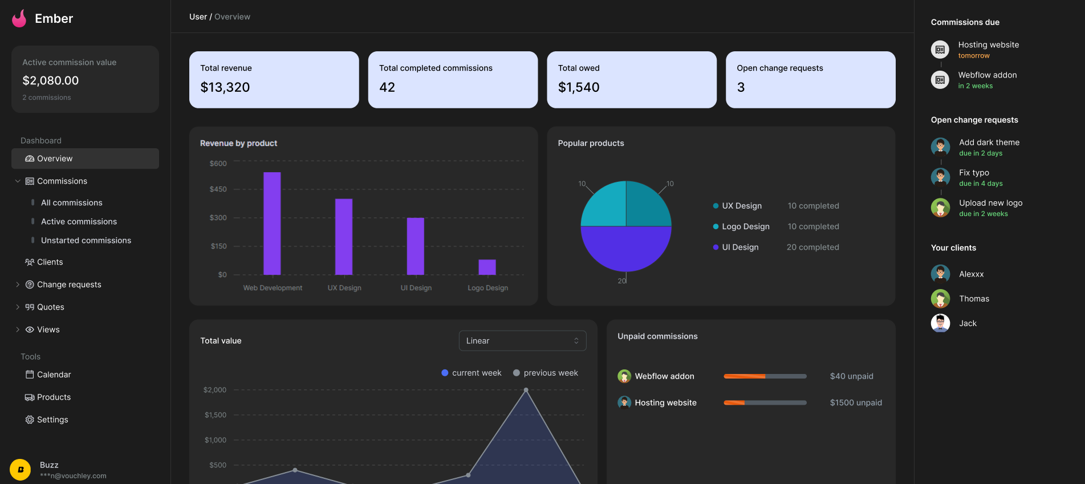Click the Webflow addon unpaid progress bar
The width and height of the screenshot is (1085, 484).
765,376
